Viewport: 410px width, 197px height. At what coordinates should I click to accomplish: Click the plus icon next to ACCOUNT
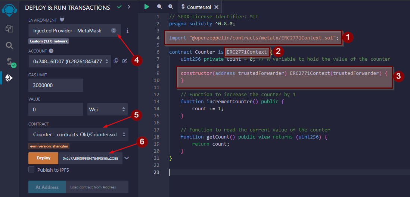51,51
